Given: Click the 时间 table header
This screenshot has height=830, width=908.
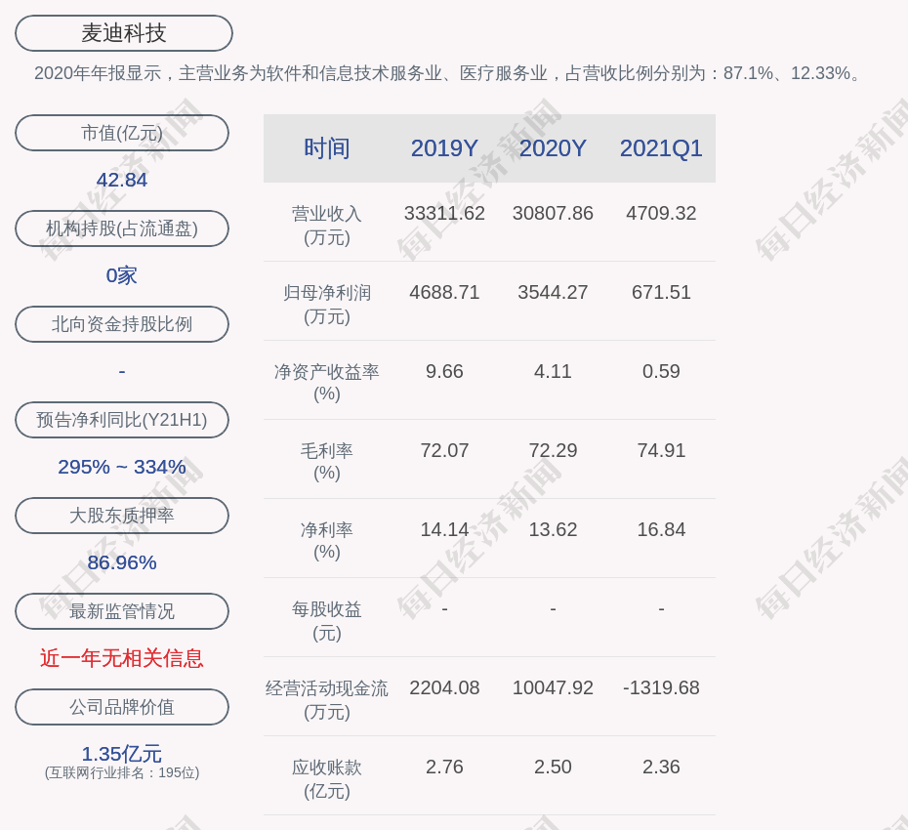Looking at the screenshot, I should [x=327, y=148].
